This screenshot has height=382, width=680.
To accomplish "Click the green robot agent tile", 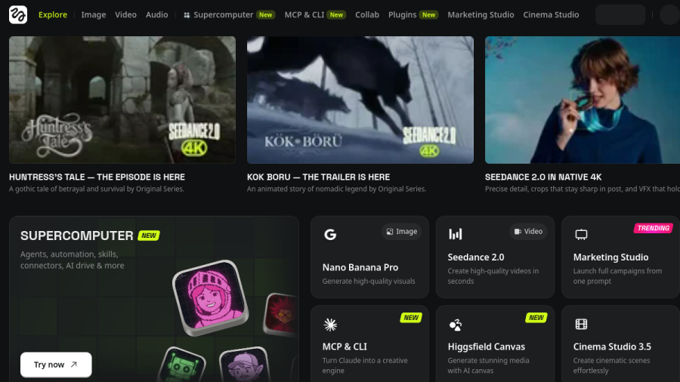I will 181,365.
